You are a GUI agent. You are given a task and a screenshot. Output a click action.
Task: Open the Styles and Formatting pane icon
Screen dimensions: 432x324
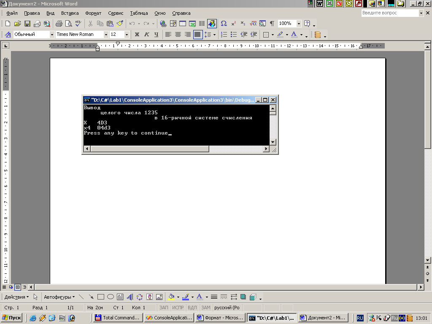click(x=8, y=35)
